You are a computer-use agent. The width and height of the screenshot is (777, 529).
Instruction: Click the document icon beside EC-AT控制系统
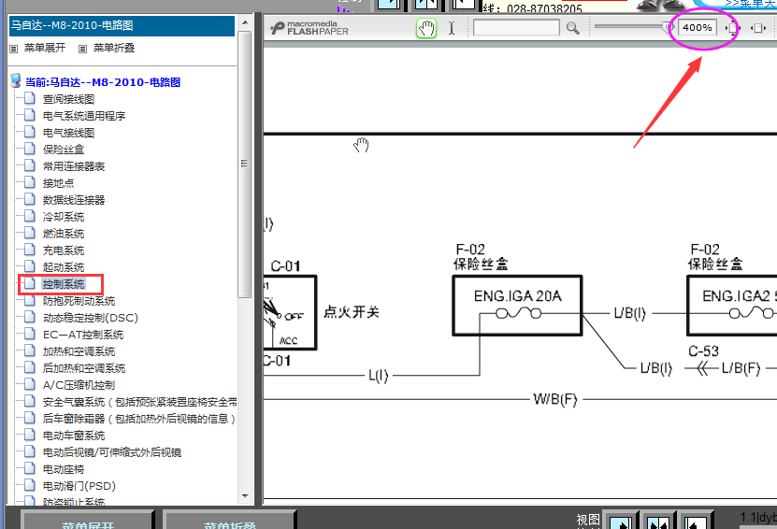30,334
